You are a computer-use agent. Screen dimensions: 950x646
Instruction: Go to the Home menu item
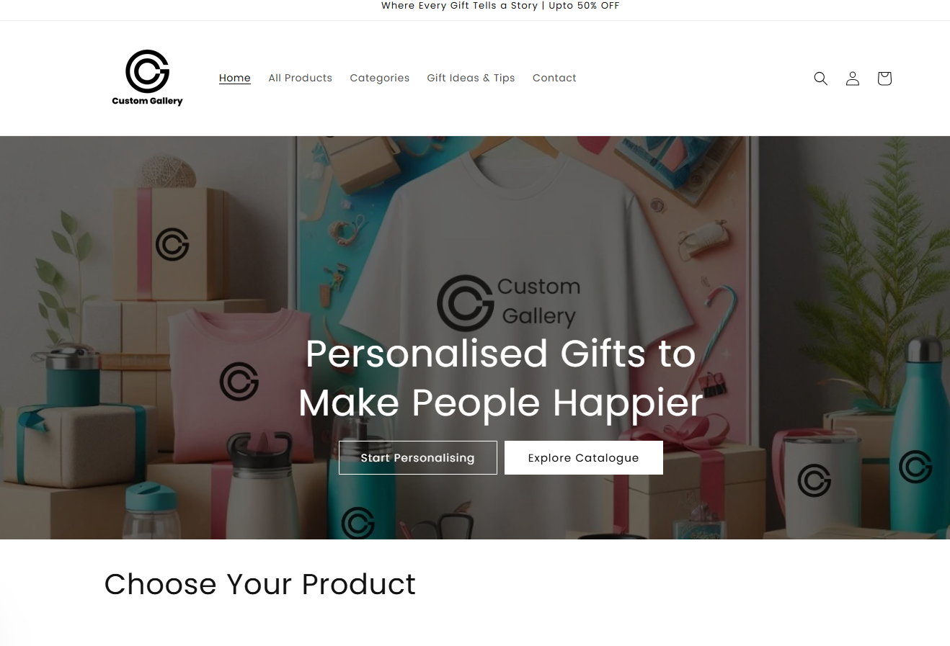click(x=235, y=78)
